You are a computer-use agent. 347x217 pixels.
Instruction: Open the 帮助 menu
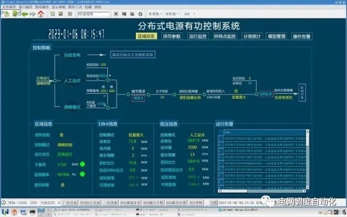tap(98, 7)
